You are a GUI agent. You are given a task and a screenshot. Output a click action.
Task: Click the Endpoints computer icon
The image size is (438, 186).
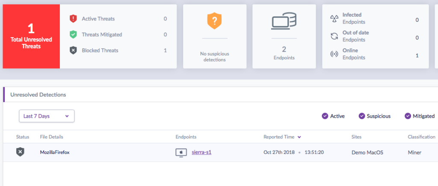(284, 21)
